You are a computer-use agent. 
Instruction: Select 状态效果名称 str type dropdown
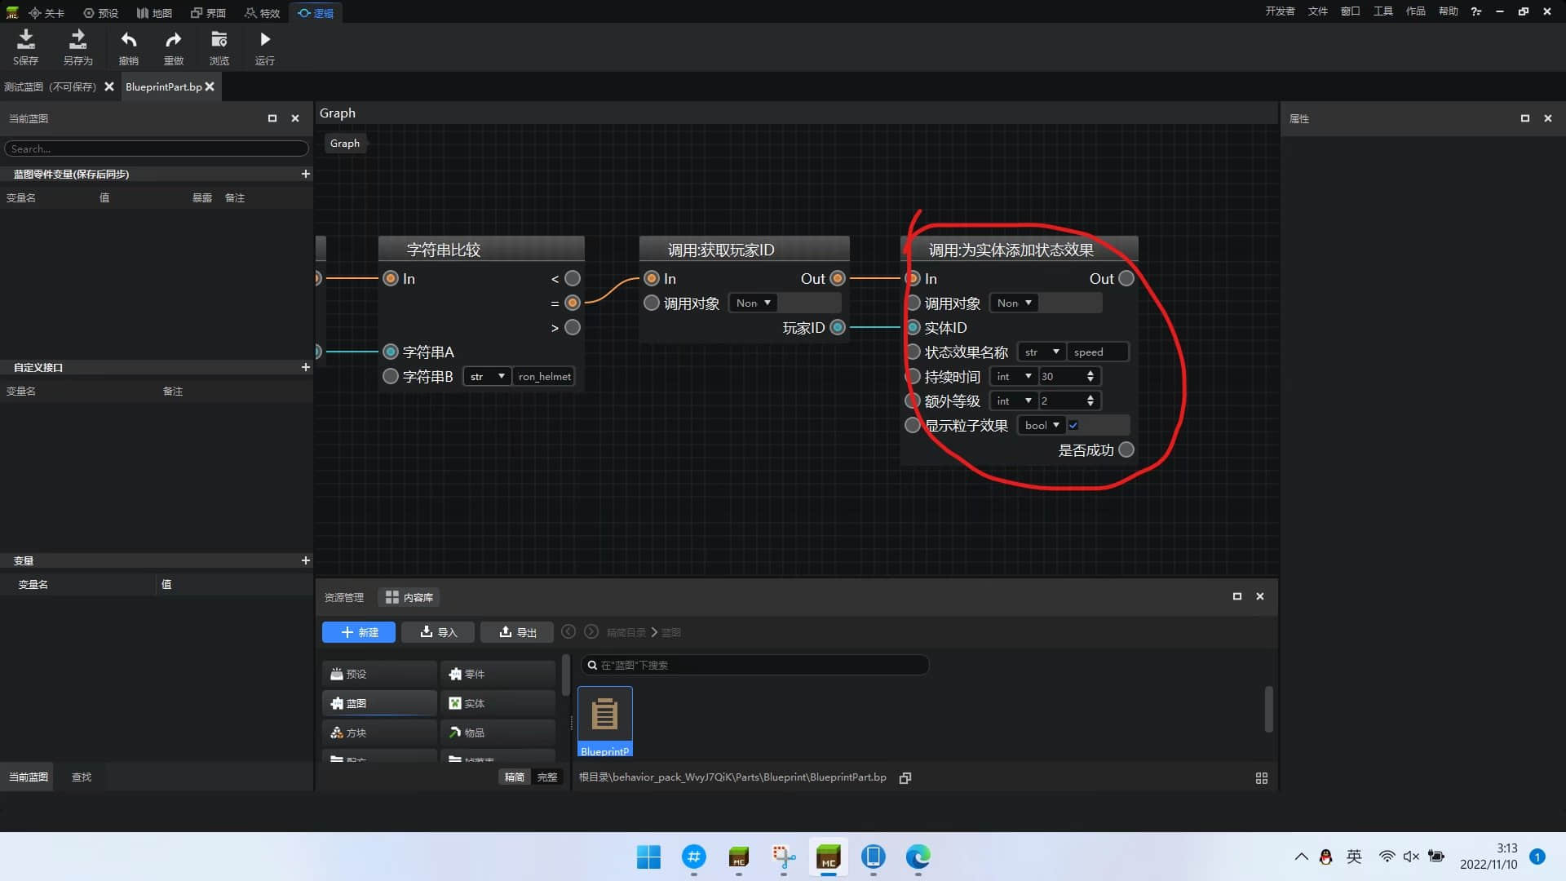(x=1039, y=352)
